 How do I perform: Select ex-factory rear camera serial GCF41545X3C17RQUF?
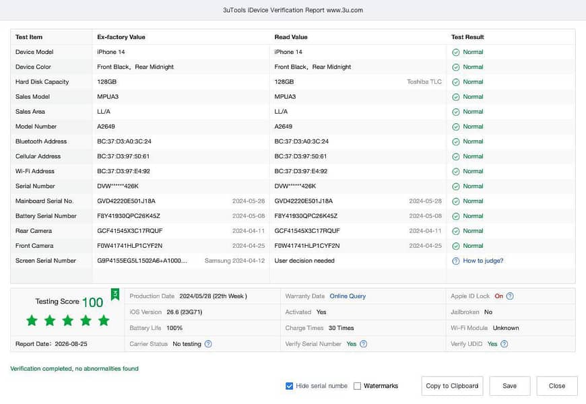130,231
